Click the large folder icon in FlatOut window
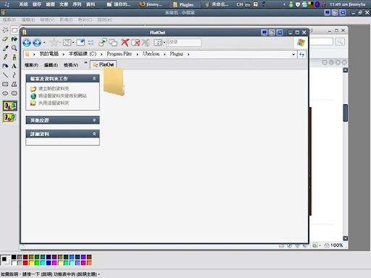Viewport: 371px width, 278px height. (x=114, y=82)
